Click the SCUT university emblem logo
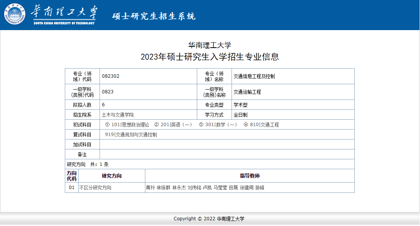The height and width of the screenshot is (226, 420). tap(15, 14)
